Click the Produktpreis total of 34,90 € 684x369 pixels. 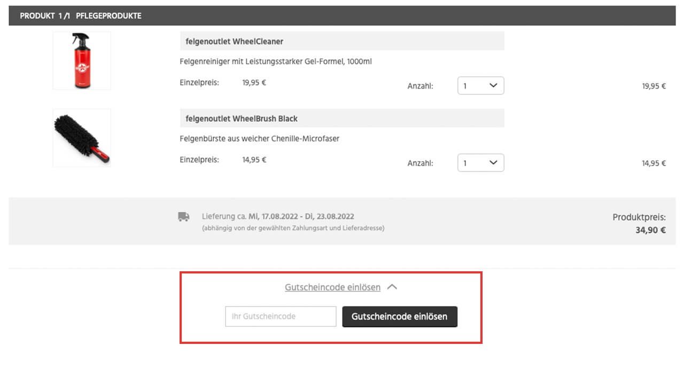coord(650,231)
